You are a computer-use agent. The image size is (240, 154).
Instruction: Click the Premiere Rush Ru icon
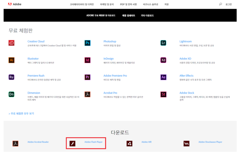tap(11, 77)
